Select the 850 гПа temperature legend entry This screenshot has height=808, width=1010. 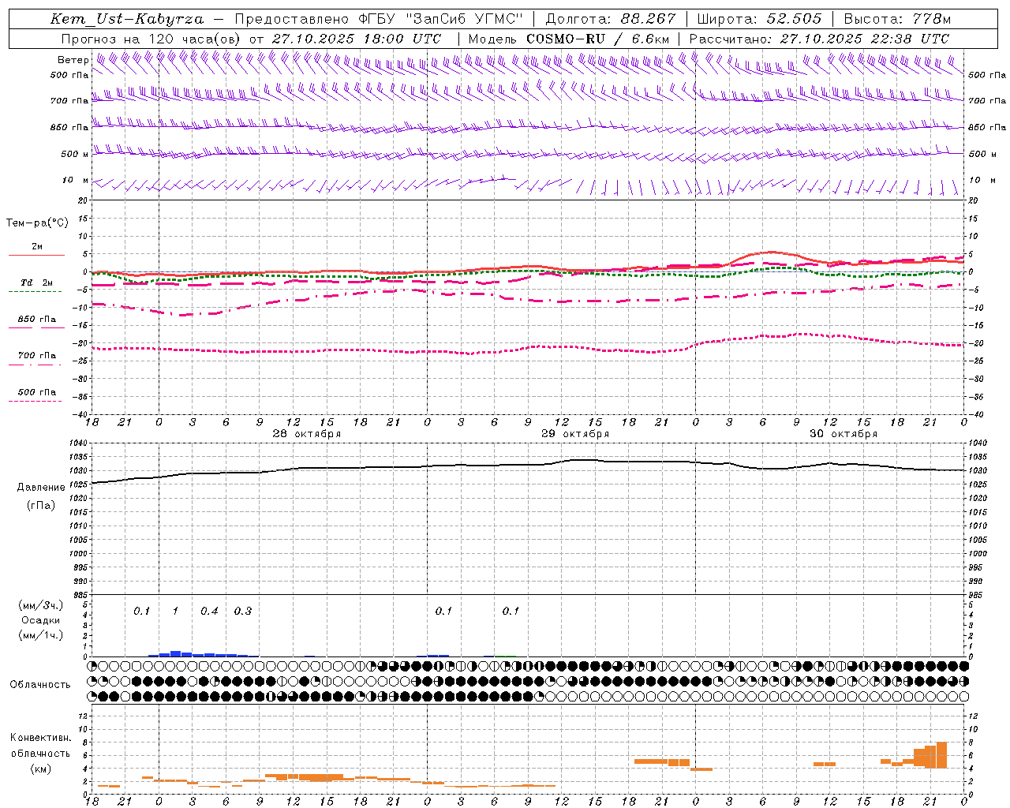pos(37,322)
